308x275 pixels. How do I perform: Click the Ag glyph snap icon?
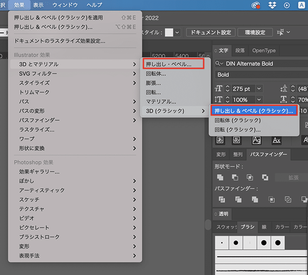click(257, 140)
